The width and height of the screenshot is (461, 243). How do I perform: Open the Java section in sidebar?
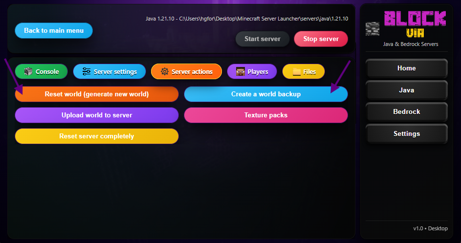[x=406, y=90]
